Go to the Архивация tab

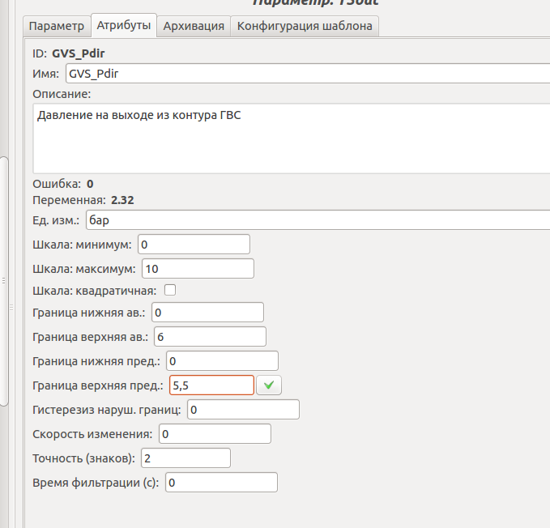click(x=194, y=26)
